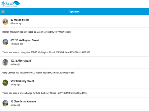149x111 pixels.
Task: Click the Updates header title
Action: (x=74, y=11)
